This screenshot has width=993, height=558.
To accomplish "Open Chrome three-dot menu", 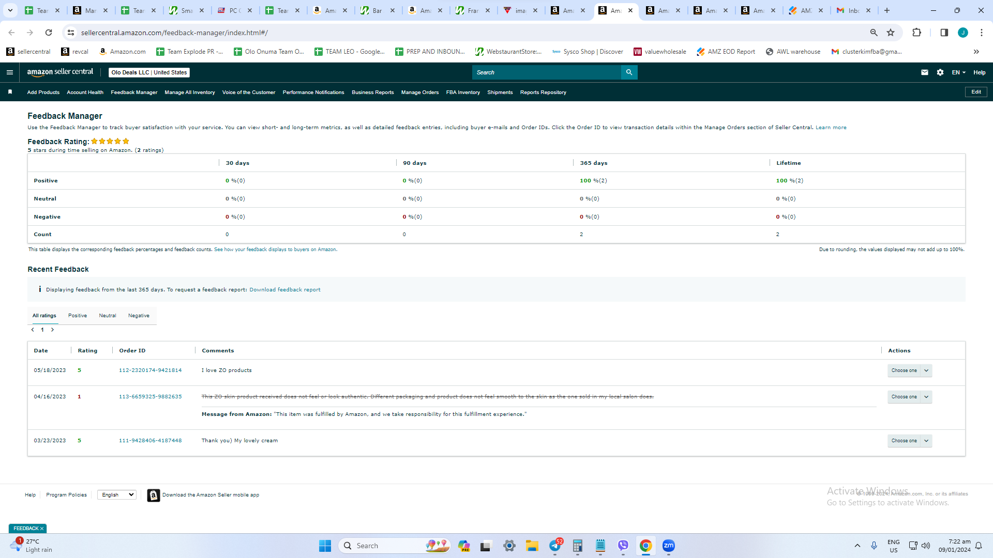I will click(x=982, y=33).
